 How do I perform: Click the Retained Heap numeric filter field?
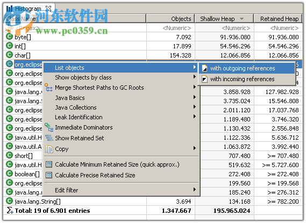pyautogui.click(x=278, y=28)
